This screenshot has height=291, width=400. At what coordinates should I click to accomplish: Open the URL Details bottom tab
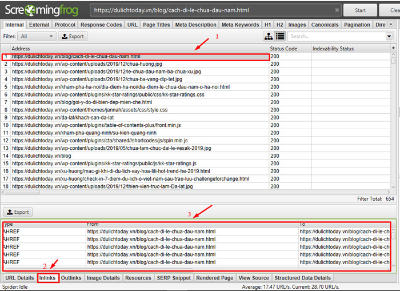[x=19, y=278]
